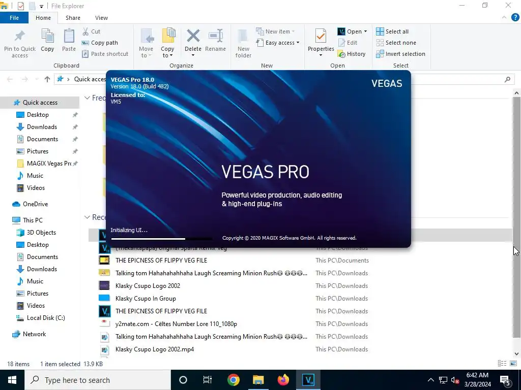Image resolution: width=521 pixels, height=390 pixels.
Task: Click the Properties checkmark icon
Action: click(x=321, y=36)
